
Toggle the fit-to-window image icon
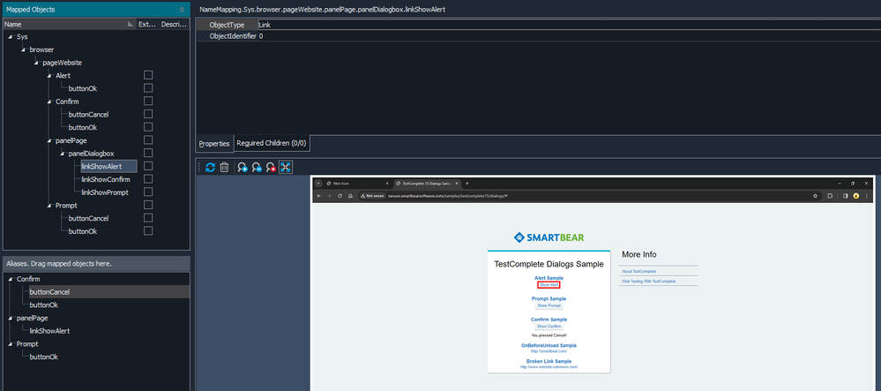click(286, 167)
